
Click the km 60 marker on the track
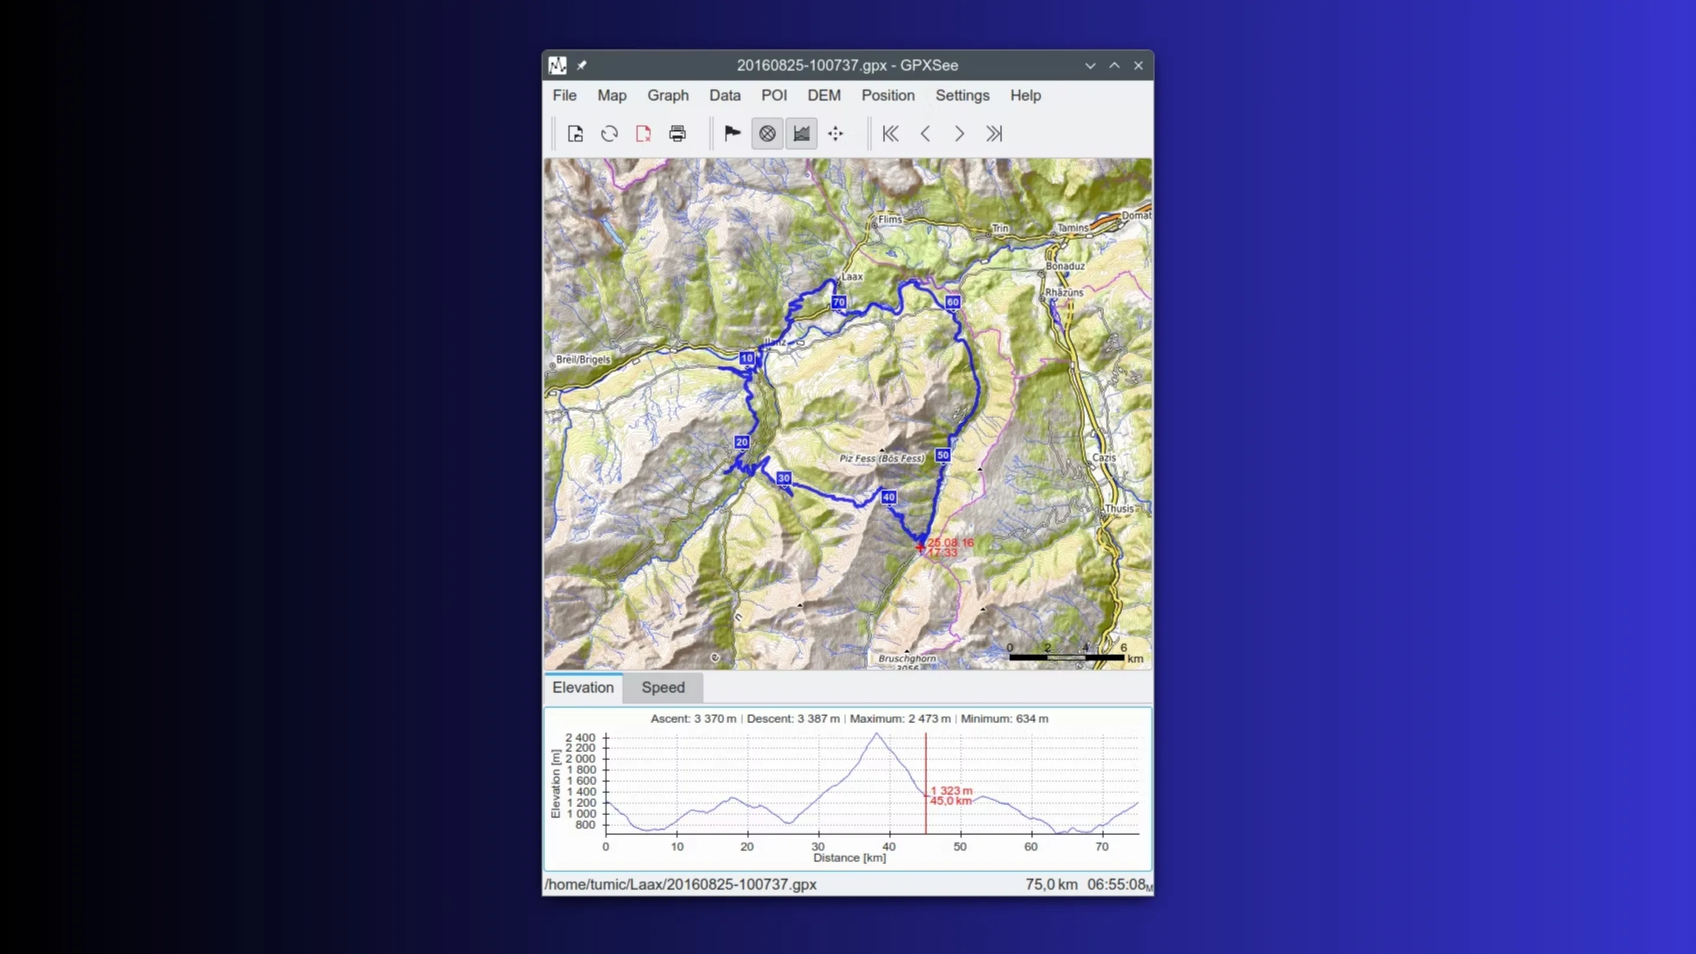click(x=953, y=302)
